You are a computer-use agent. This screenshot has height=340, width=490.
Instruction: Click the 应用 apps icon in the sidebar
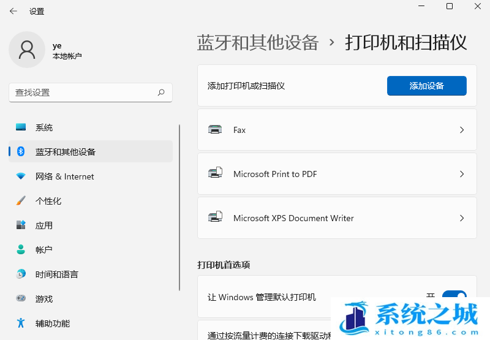click(x=21, y=225)
